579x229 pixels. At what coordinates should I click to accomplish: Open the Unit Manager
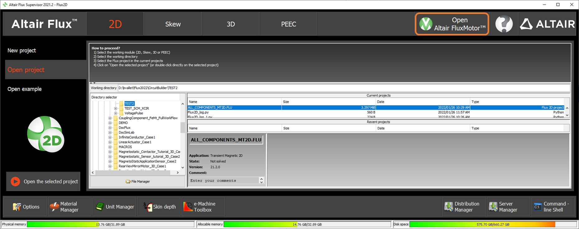tap(114, 207)
